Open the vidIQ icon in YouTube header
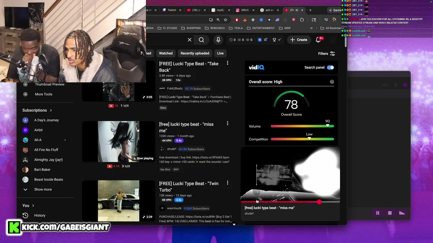 260,40
